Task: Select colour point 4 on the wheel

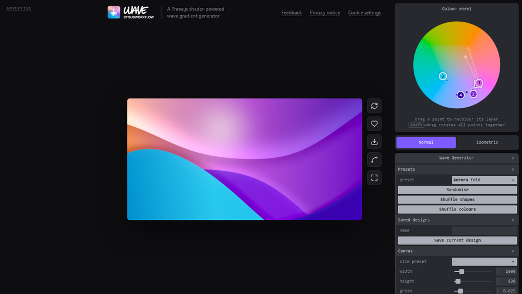Action: [461, 95]
